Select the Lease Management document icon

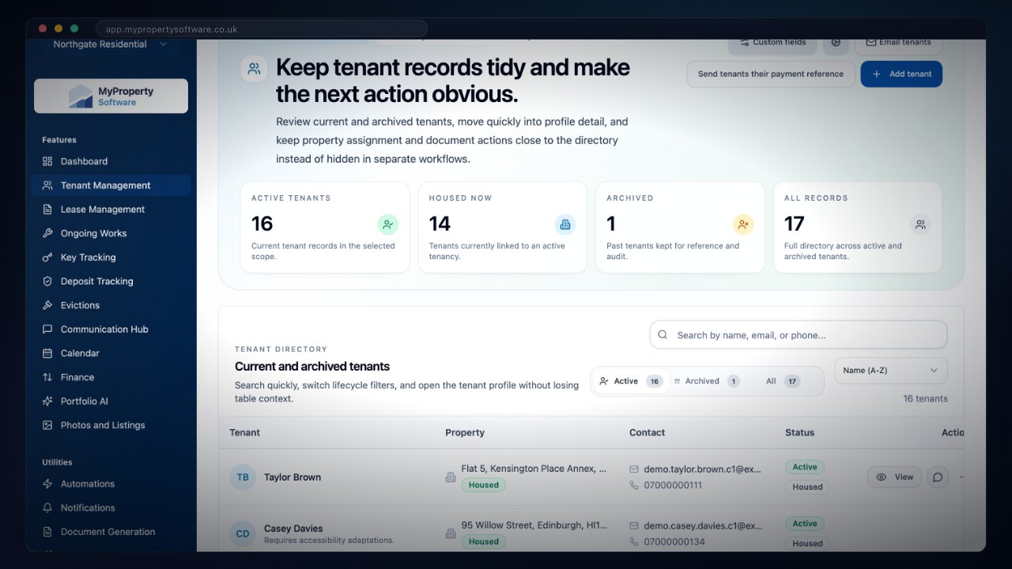(x=47, y=209)
